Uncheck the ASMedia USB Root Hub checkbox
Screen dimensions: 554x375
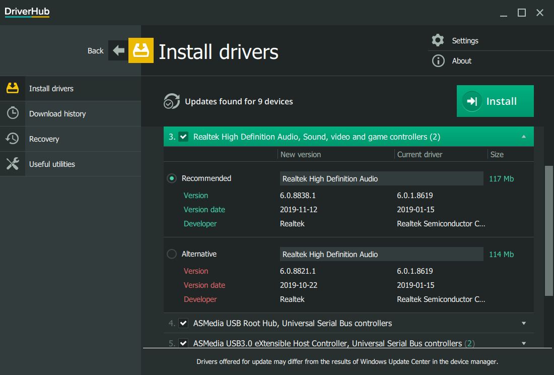[x=183, y=323]
